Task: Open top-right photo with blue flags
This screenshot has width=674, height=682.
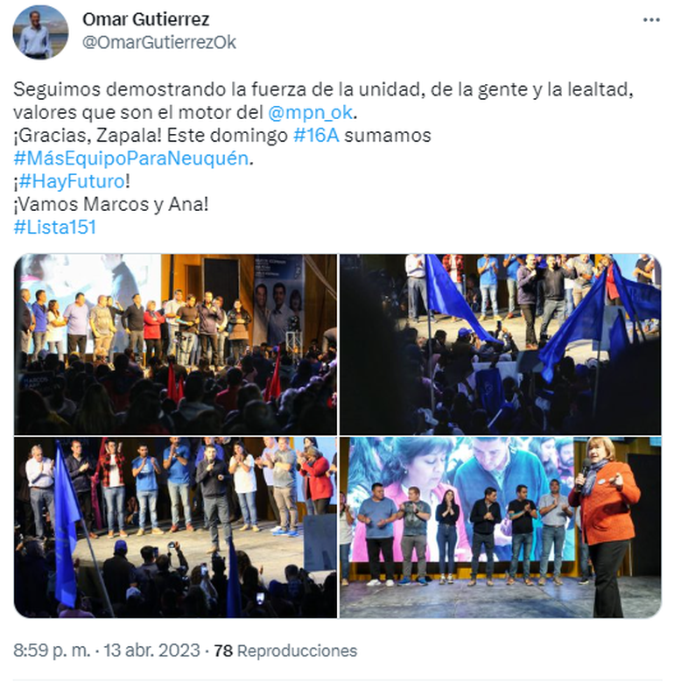Action: [501, 344]
